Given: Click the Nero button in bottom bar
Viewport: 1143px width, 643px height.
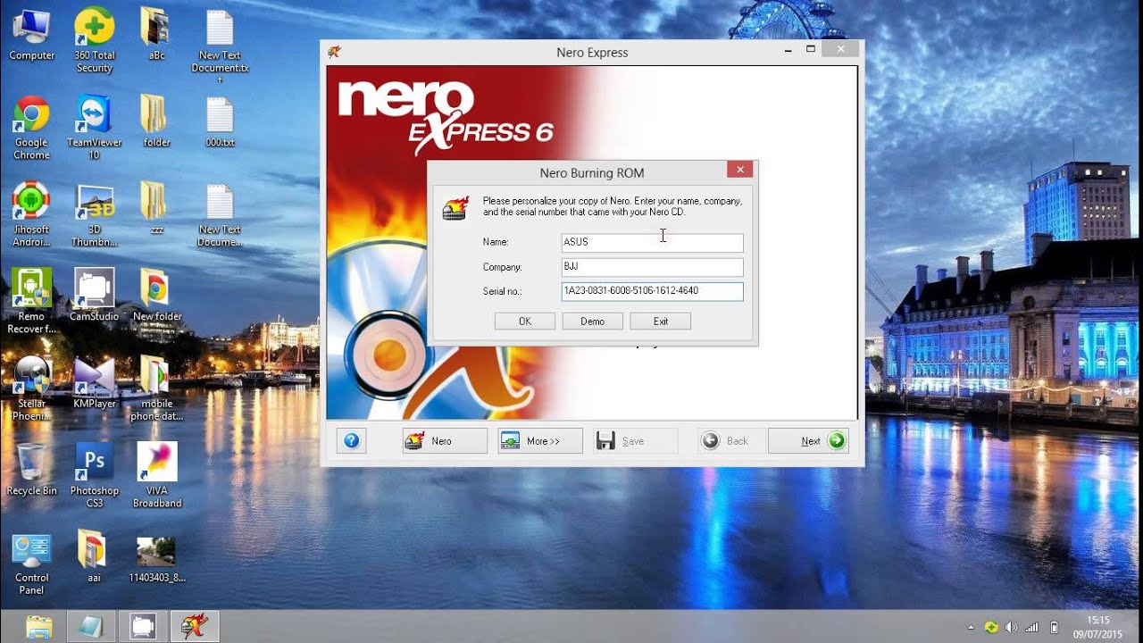Looking at the screenshot, I should point(445,440).
